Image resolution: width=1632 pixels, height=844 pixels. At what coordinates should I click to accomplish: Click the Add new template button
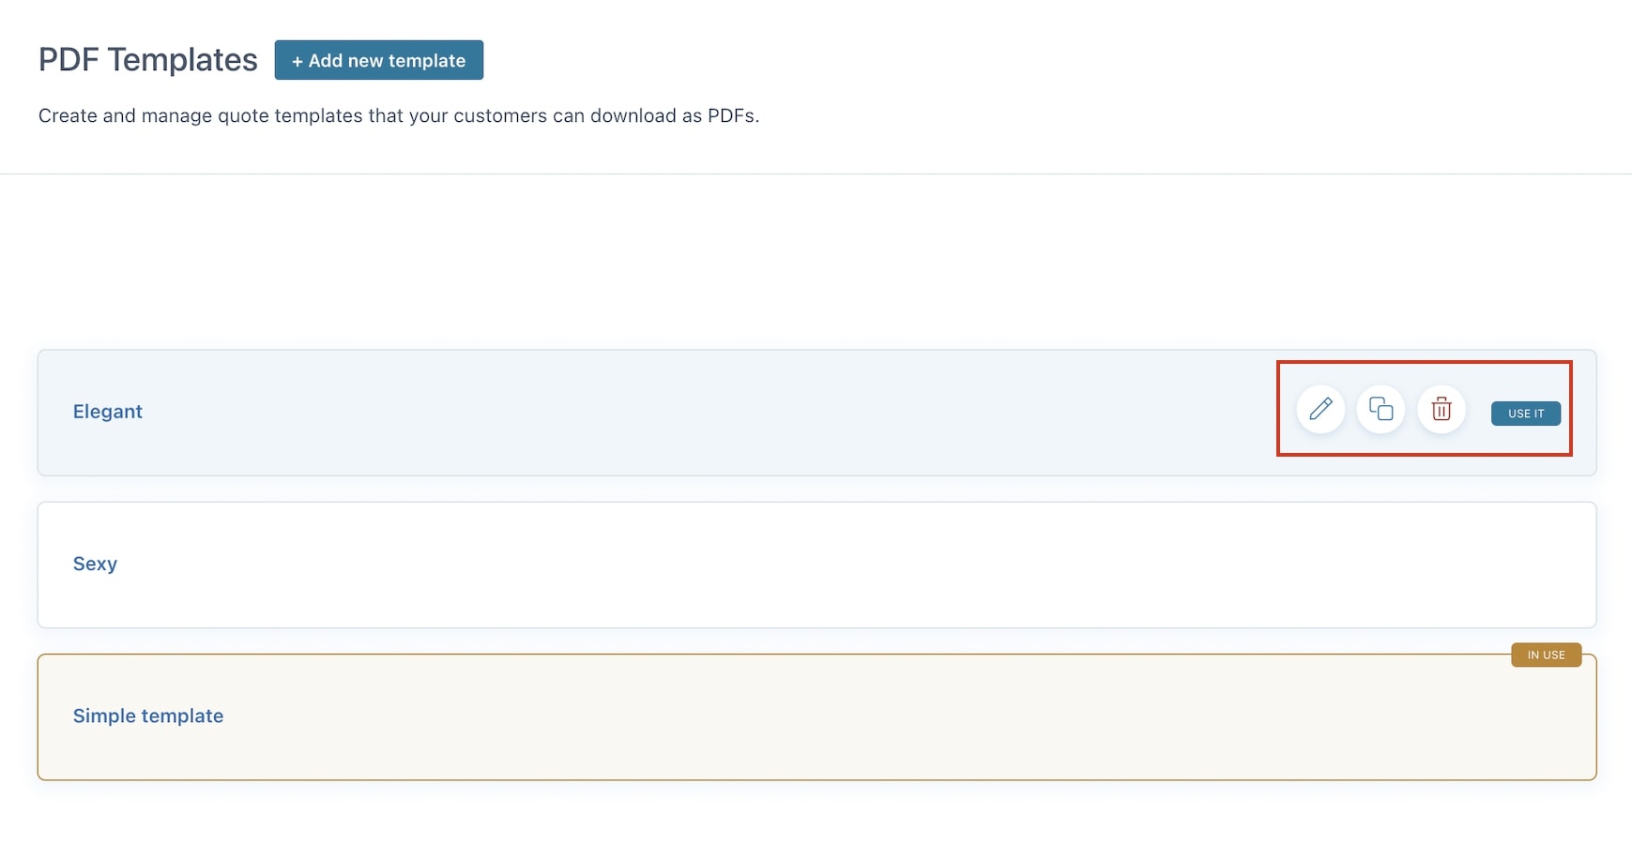[379, 60]
